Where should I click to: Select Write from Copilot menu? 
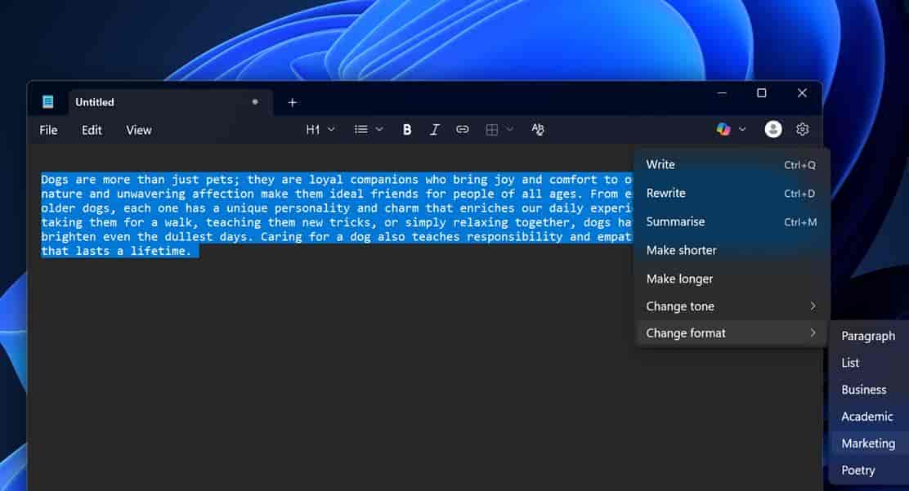731,165
